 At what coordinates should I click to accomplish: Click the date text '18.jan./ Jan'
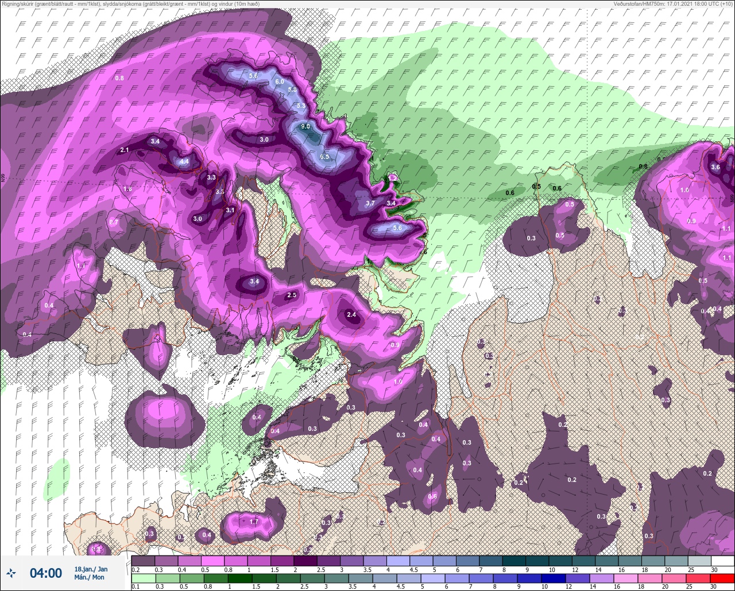(x=91, y=569)
